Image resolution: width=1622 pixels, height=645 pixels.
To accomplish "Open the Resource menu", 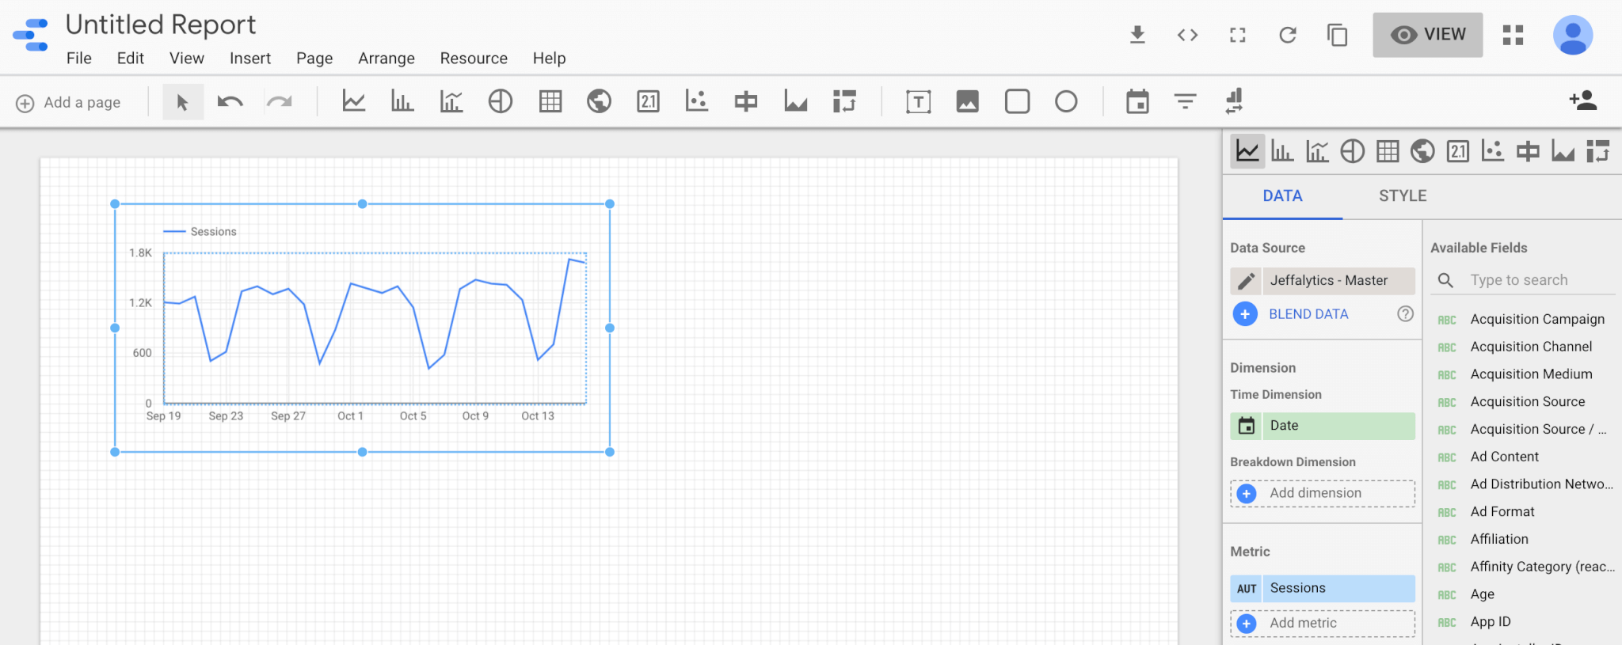I will pyautogui.click(x=474, y=59).
